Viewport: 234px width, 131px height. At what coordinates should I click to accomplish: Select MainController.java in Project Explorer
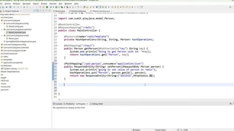[x=17, y=32]
